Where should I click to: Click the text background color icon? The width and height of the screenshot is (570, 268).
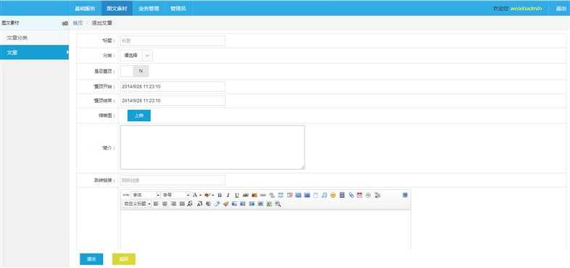(207, 195)
